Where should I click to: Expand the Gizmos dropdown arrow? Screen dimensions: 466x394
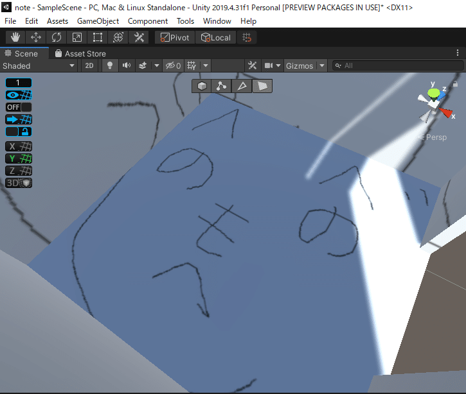coord(322,65)
